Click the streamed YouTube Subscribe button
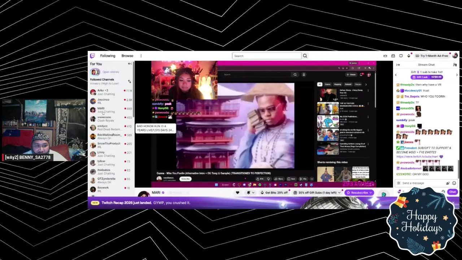 click(x=185, y=179)
